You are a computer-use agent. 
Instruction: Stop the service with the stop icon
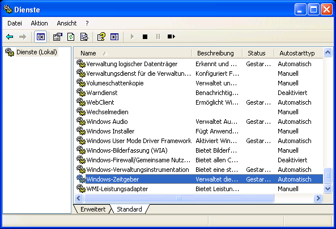point(145,37)
